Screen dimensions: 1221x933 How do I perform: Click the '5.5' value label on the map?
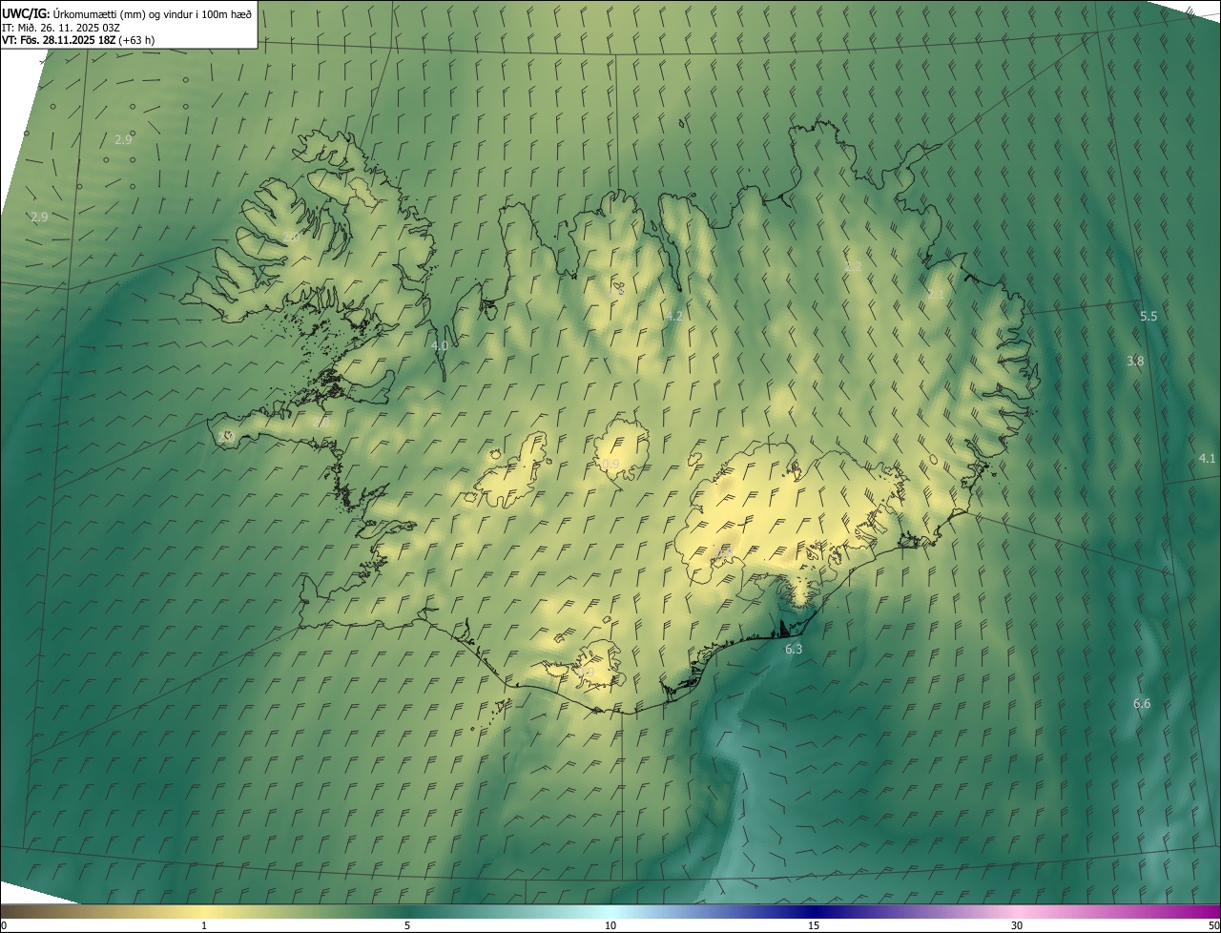[1149, 316]
